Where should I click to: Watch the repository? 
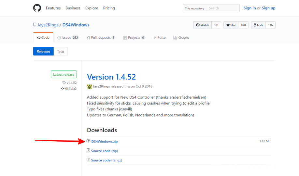[x=202, y=25]
